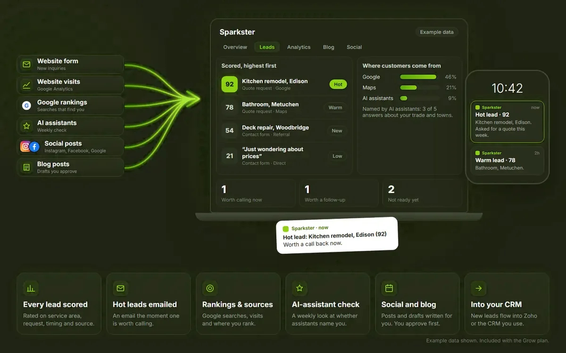This screenshot has width=566, height=353.
Task: Click the Hot leads emailed feature card
Action: 149,304
